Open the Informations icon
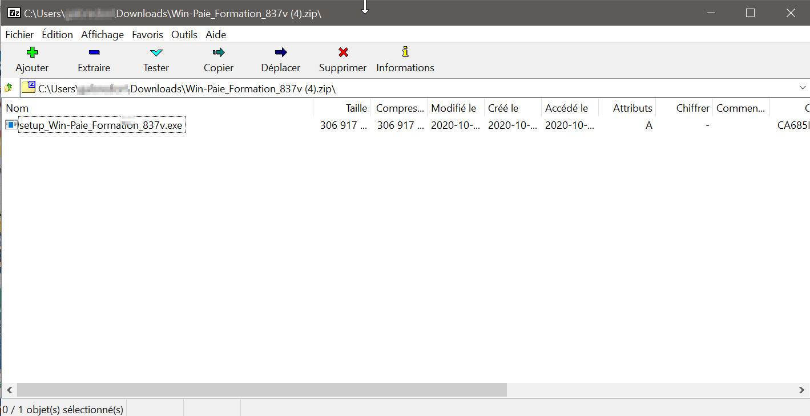The width and height of the screenshot is (810, 416). point(405,52)
